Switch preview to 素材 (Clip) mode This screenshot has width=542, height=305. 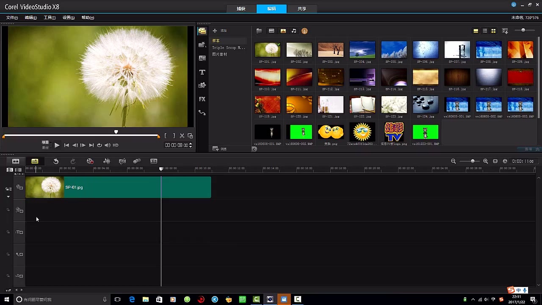[x=45, y=147]
